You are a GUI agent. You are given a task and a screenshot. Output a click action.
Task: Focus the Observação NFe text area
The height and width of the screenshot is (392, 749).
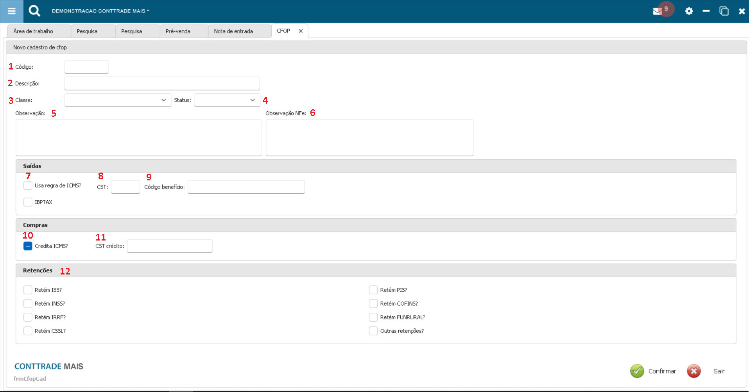[369, 137]
